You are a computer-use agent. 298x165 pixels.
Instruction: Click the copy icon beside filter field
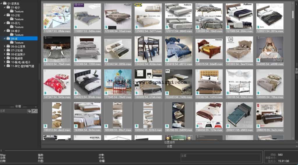29,111
